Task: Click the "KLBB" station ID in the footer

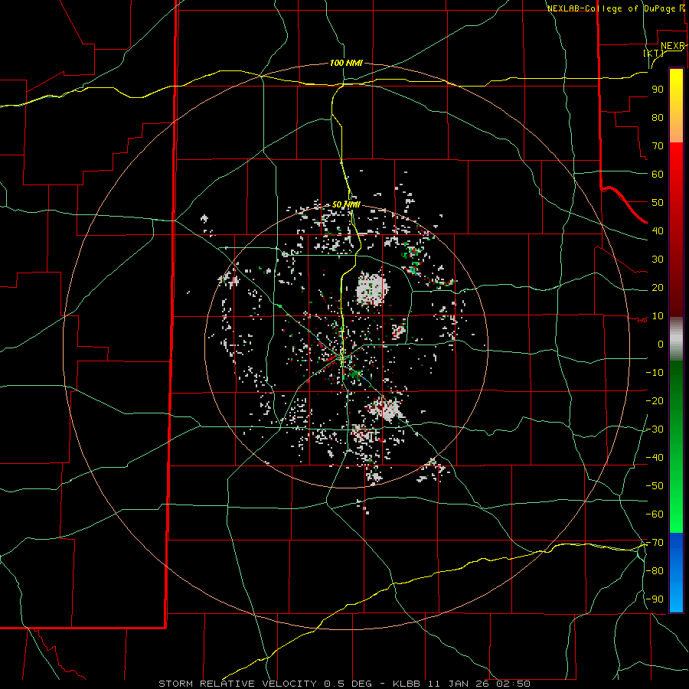Action: pyautogui.click(x=407, y=684)
